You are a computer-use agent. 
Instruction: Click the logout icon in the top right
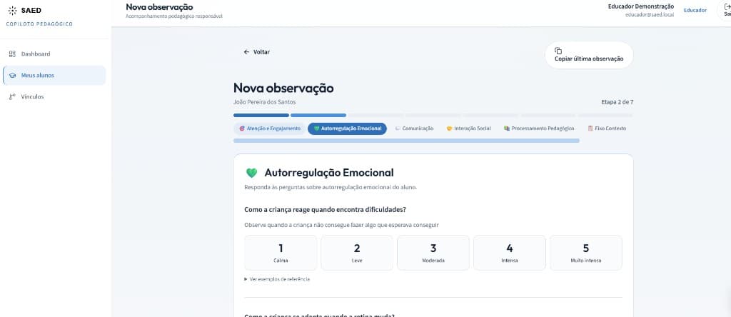tap(727, 7)
